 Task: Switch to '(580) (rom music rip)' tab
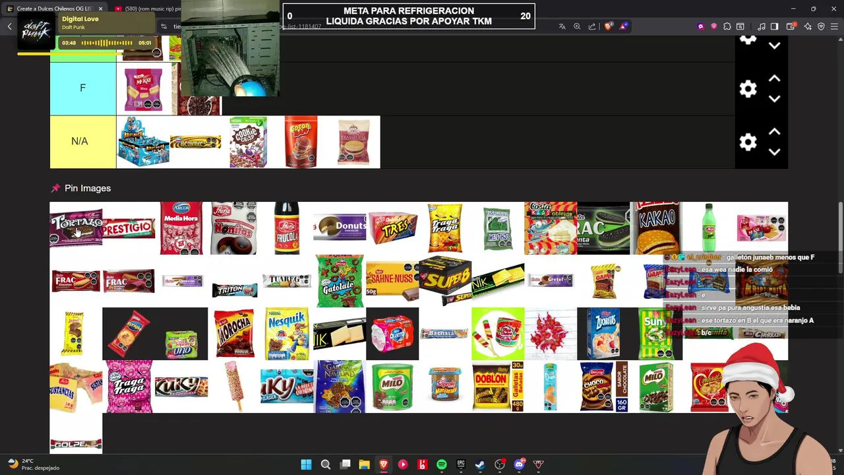pyautogui.click(x=146, y=9)
